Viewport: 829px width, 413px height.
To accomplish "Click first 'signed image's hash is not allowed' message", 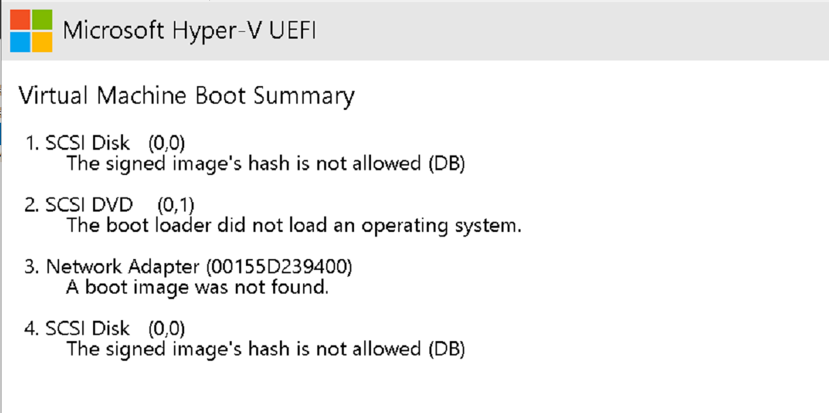I will [x=266, y=164].
